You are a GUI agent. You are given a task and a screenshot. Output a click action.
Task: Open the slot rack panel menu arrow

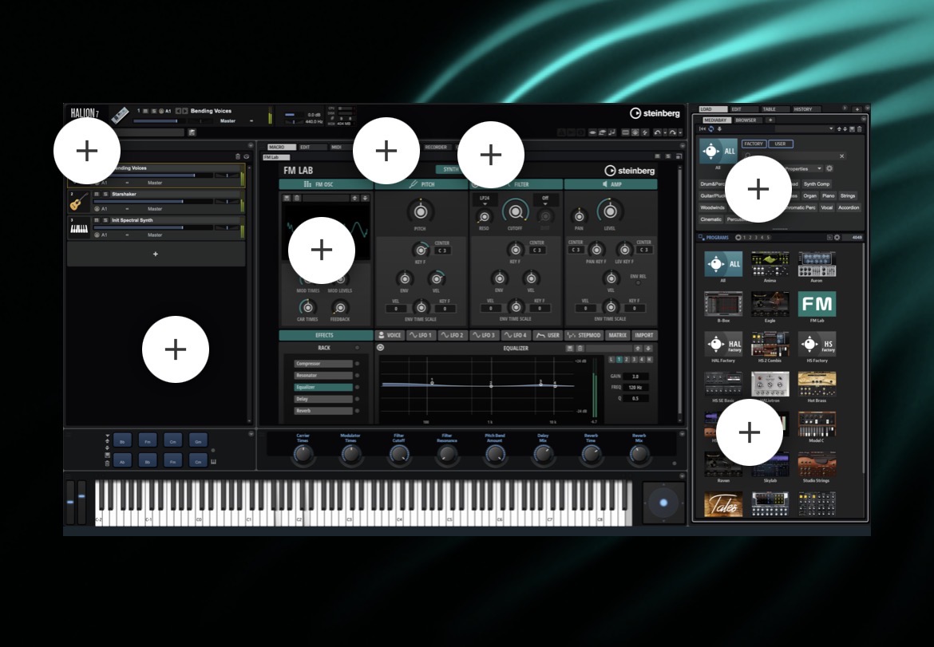pos(251,145)
